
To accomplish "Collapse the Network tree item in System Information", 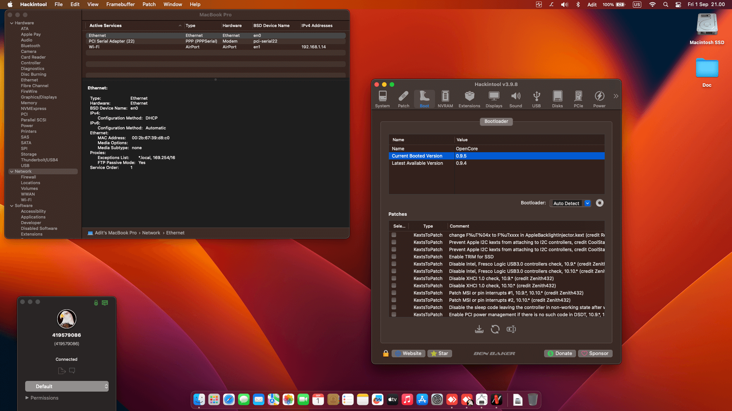I will tap(12, 171).
